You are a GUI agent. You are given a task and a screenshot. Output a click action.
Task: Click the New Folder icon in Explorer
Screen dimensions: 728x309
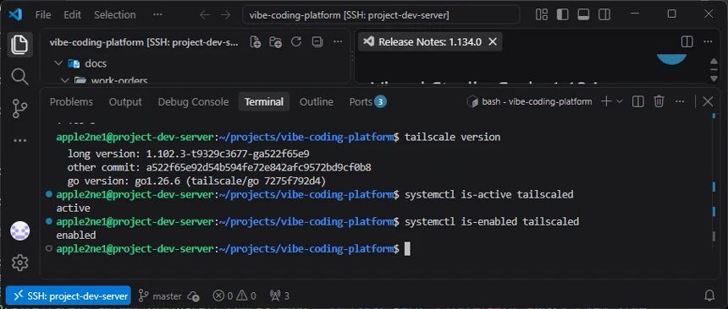[x=276, y=42]
